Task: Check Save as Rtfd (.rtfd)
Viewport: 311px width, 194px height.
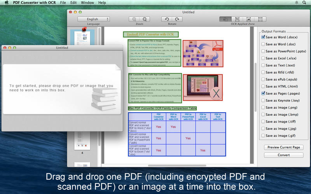Action: [263, 72]
